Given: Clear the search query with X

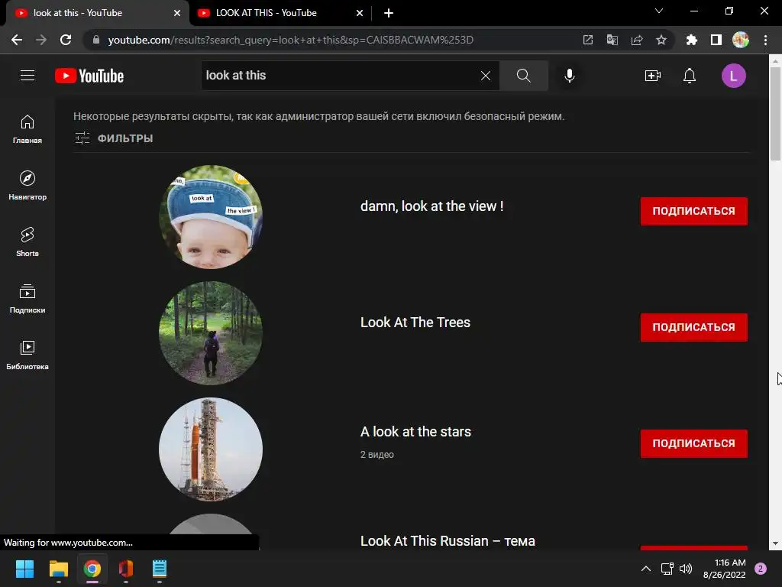Looking at the screenshot, I should click(485, 76).
